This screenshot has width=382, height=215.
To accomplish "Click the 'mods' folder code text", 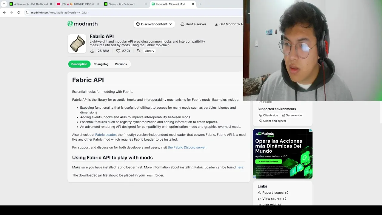I will coord(150,176).
